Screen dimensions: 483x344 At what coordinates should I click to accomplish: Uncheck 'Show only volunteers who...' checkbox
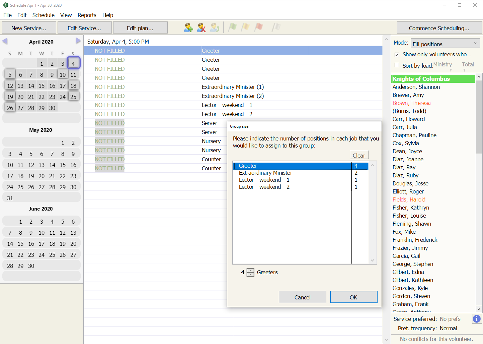pyautogui.click(x=397, y=55)
